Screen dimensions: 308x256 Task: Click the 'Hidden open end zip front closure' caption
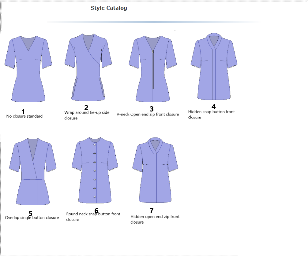[x=155, y=219]
